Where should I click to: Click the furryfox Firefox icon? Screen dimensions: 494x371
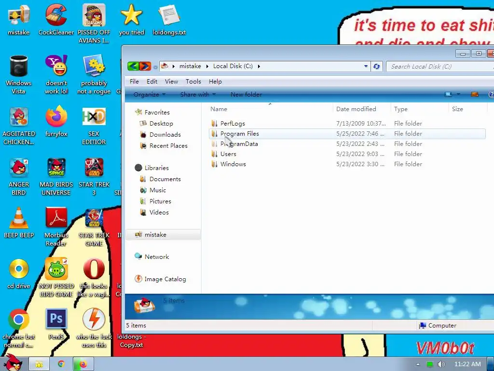click(56, 122)
